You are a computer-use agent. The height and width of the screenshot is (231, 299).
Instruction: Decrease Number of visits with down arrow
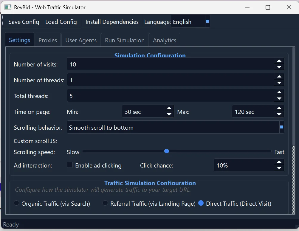click(279, 67)
